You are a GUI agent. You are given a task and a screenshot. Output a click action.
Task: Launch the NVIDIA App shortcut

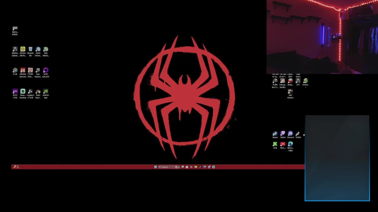46,94
